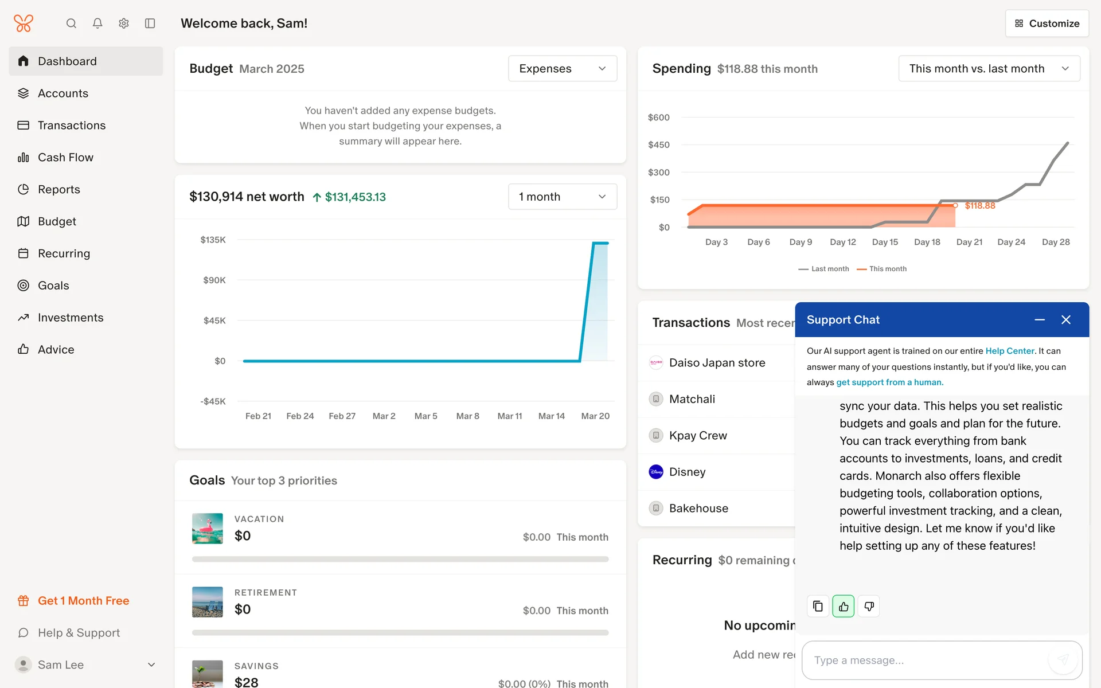Expand the 1 month range dropdown
Screen dimensions: 1101x688
(562, 197)
